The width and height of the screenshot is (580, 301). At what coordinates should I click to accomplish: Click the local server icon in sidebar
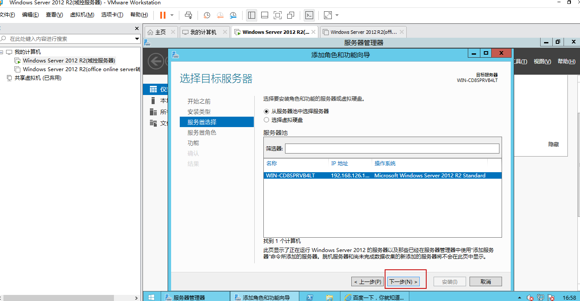coord(153,101)
